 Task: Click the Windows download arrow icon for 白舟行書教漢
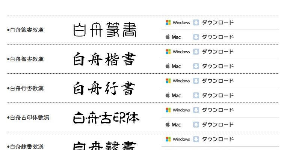pyautogui.click(x=196, y=81)
